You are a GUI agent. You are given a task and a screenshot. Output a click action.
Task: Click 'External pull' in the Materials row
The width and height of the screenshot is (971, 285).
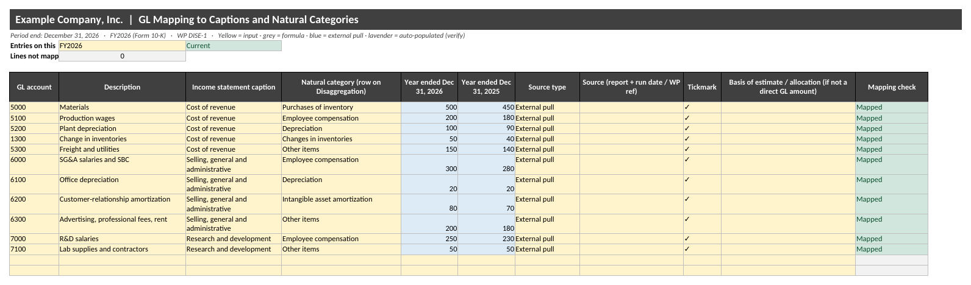(x=547, y=107)
